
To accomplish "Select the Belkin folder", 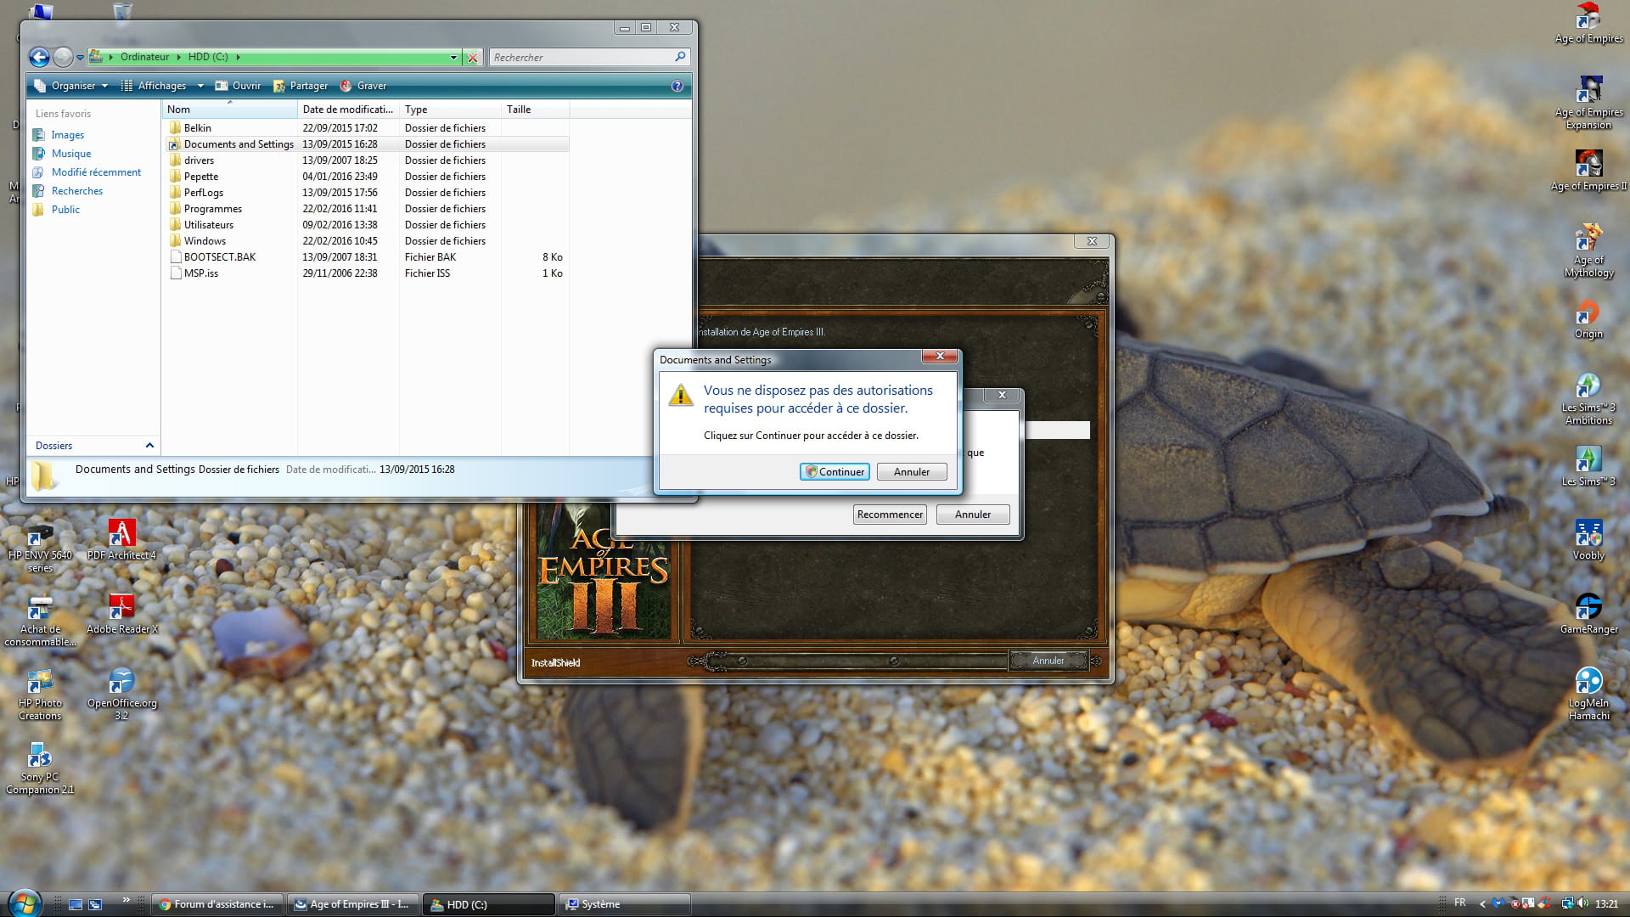I will [197, 128].
